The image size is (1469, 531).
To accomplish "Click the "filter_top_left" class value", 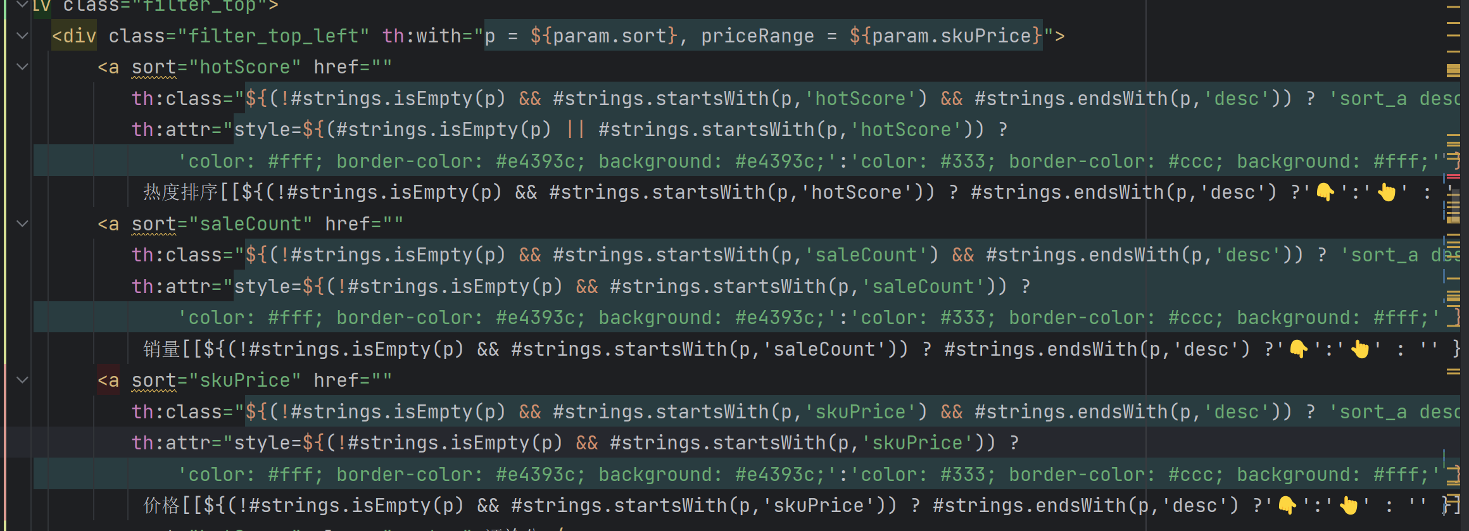I will (x=273, y=36).
